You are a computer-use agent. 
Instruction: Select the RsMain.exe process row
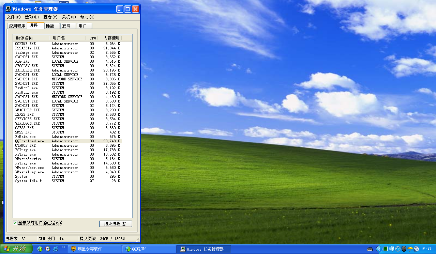point(67,137)
